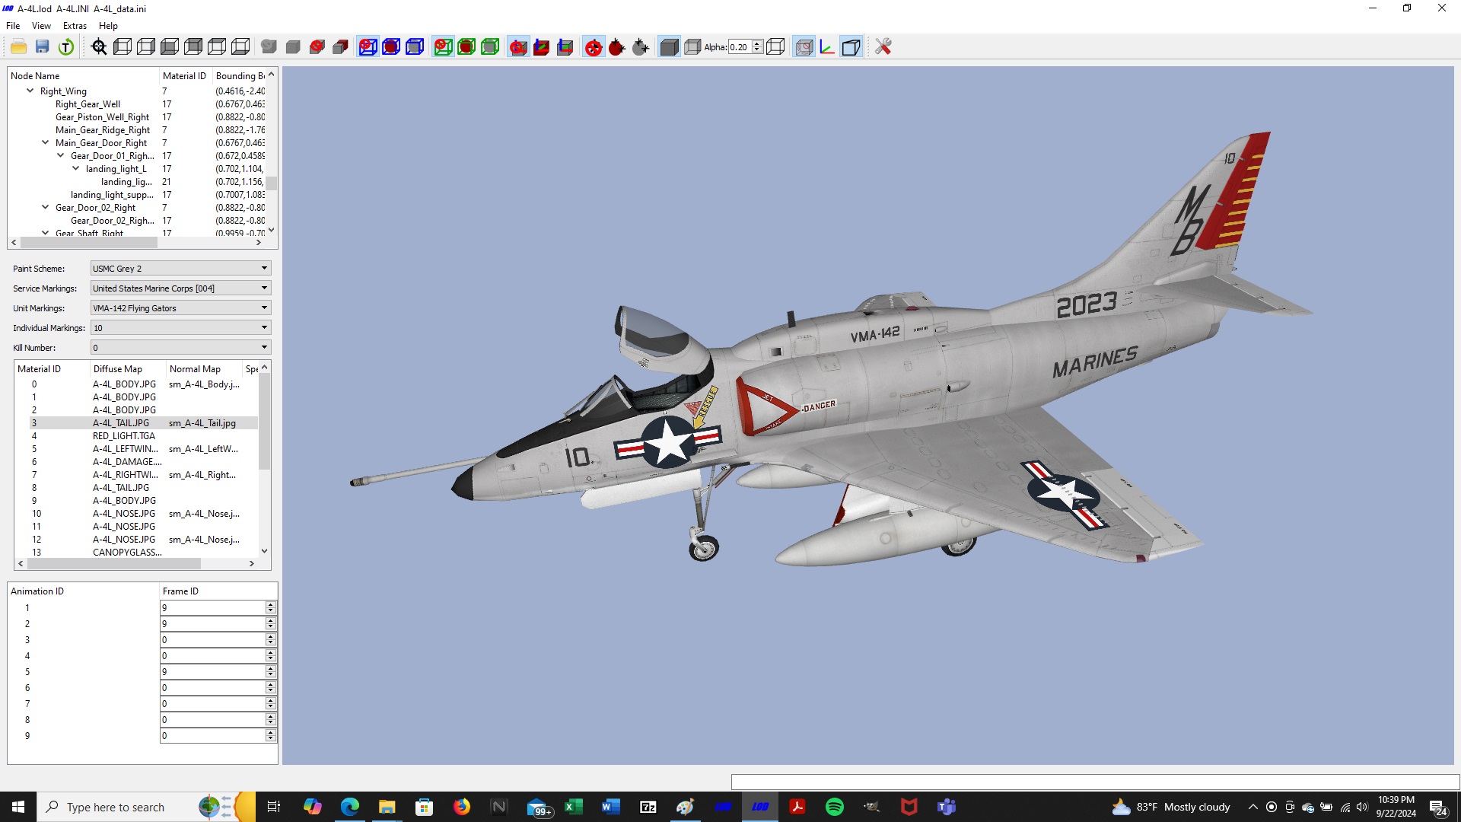Viewport: 1461px width, 822px height.
Task: Select the wireframe cube with right face shaded
Action: (146, 47)
